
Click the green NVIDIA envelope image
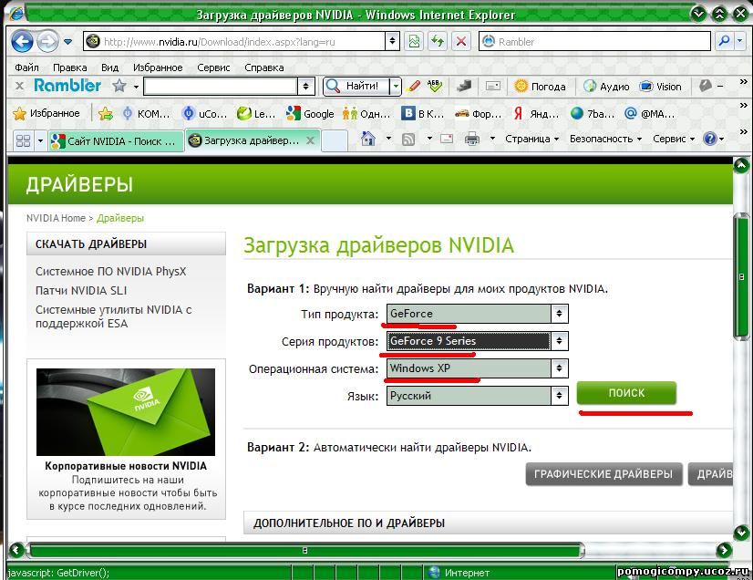point(125,412)
